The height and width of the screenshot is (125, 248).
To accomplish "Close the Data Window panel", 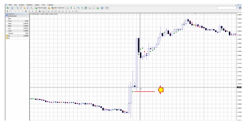I will (x=28, y=14).
